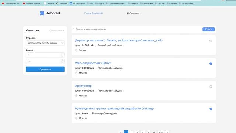Open the TS Playground bookmark
This screenshot has height=133, width=236.
click(x=77, y=3)
